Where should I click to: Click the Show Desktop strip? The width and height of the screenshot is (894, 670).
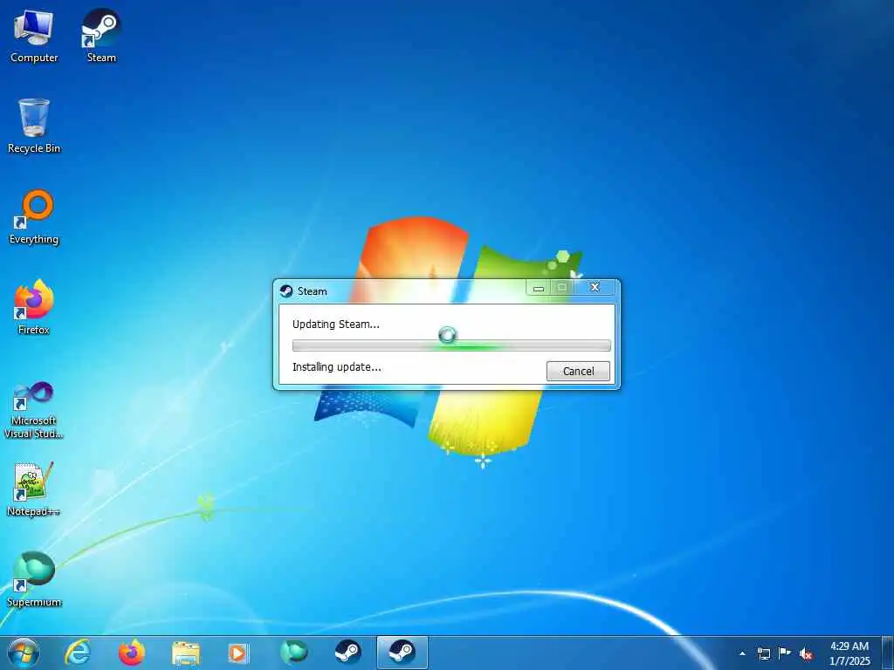(888, 653)
